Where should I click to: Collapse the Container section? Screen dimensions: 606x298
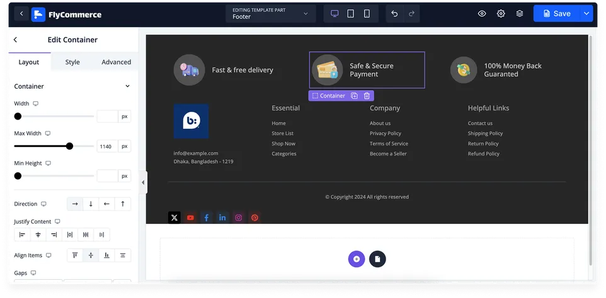pyautogui.click(x=127, y=86)
